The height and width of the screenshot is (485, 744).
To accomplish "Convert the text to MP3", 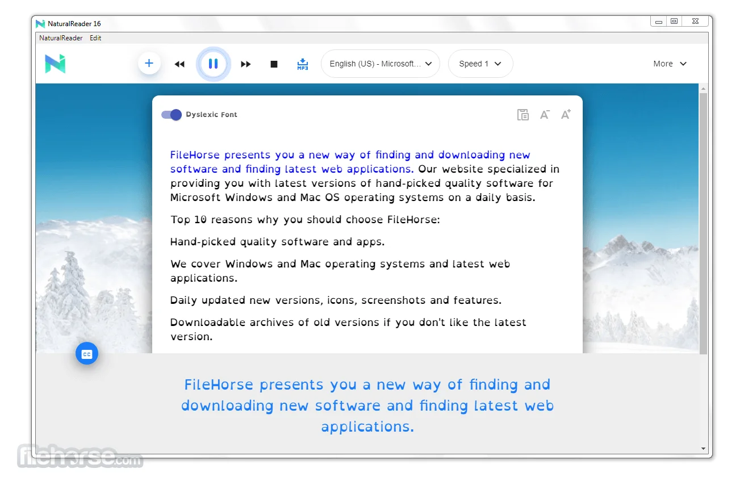I will coord(303,64).
